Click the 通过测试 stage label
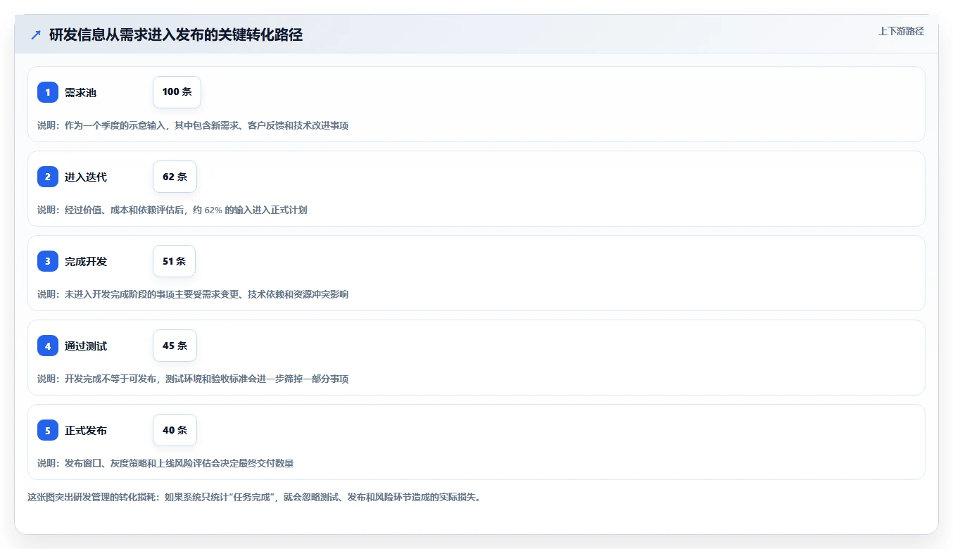 coord(86,346)
